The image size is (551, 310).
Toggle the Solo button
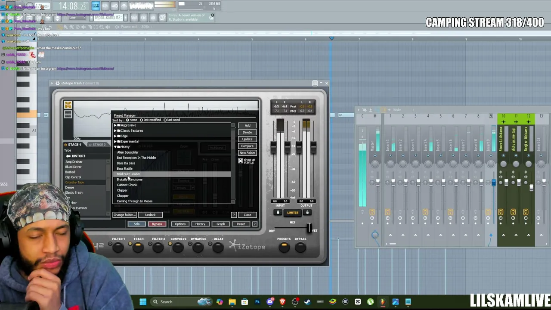click(136, 224)
